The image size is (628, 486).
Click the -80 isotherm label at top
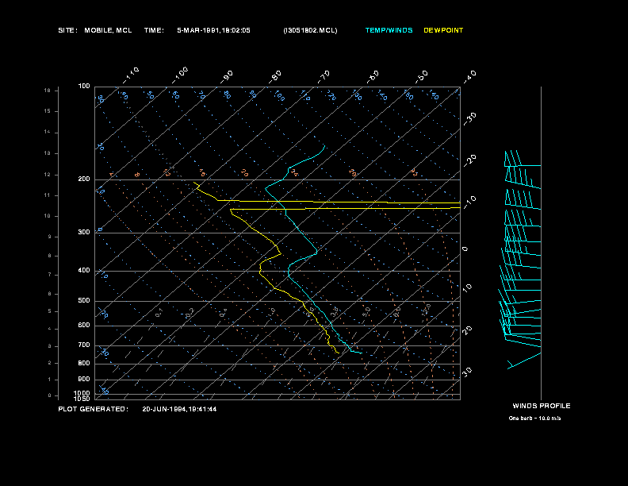(275, 76)
